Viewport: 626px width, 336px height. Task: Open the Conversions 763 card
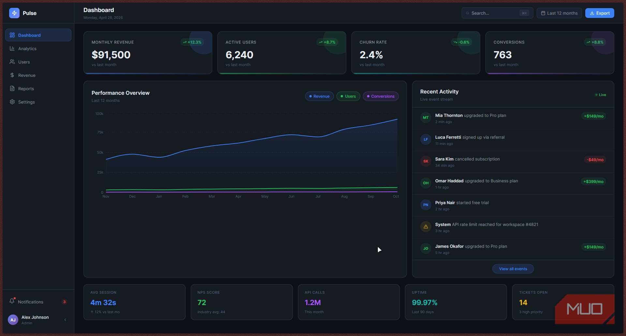click(550, 53)
